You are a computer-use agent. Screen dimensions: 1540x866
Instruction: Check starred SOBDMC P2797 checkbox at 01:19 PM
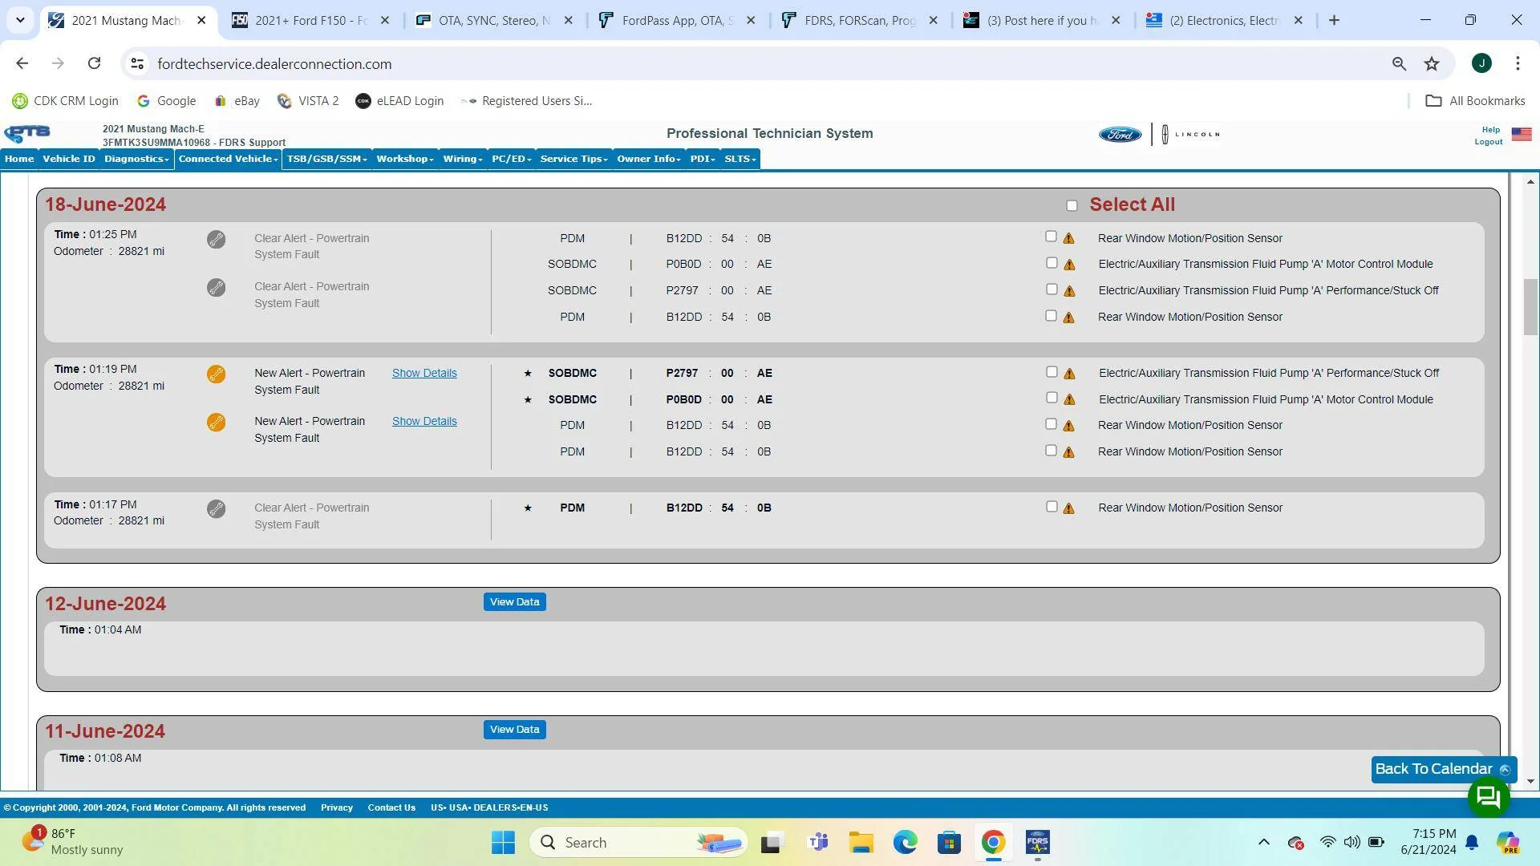1052,372
